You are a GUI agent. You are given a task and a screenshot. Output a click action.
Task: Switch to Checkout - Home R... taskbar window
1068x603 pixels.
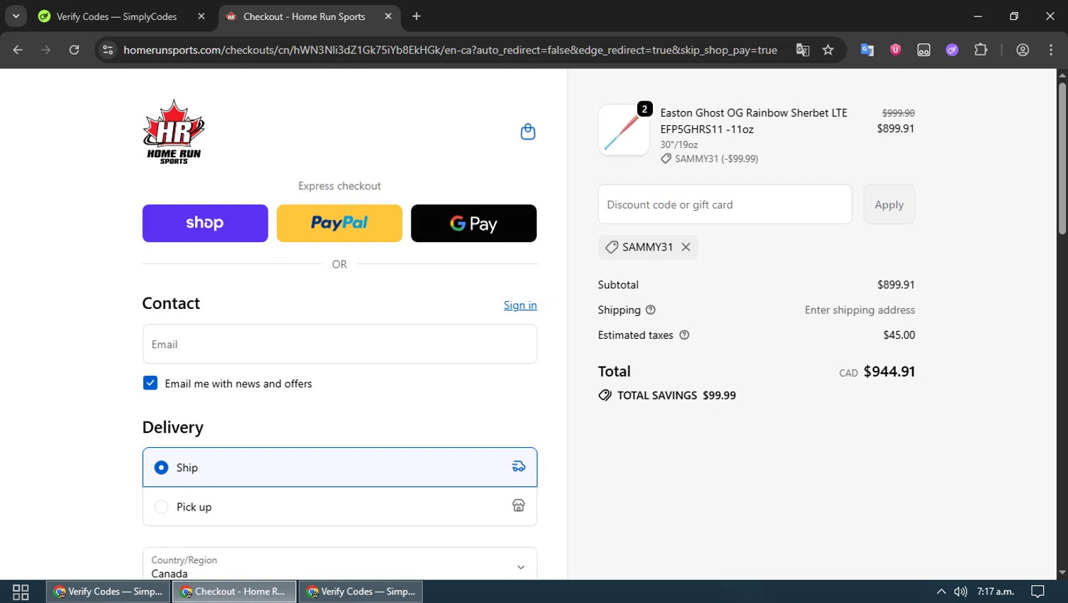[234, 592]
